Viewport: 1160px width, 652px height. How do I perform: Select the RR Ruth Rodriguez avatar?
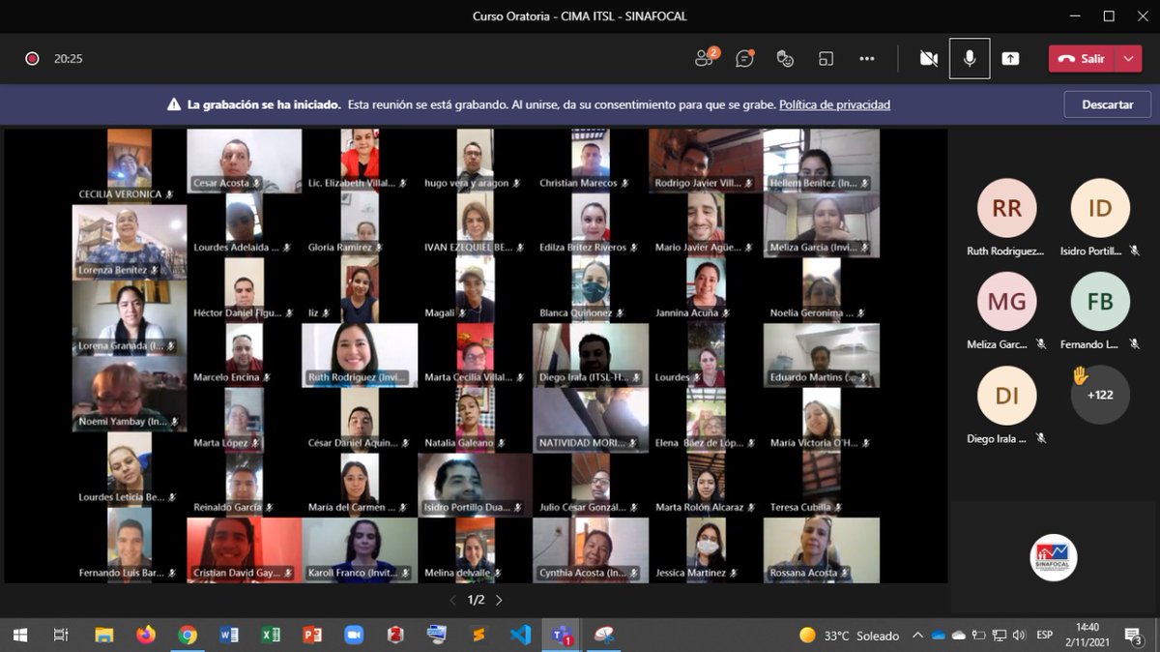point(1006,208)
